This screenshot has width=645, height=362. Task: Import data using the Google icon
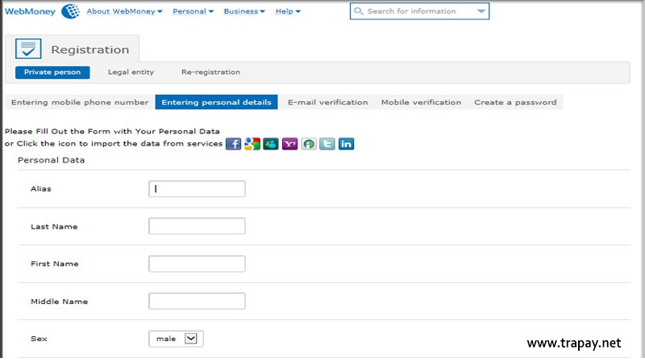tap(252, 144)
